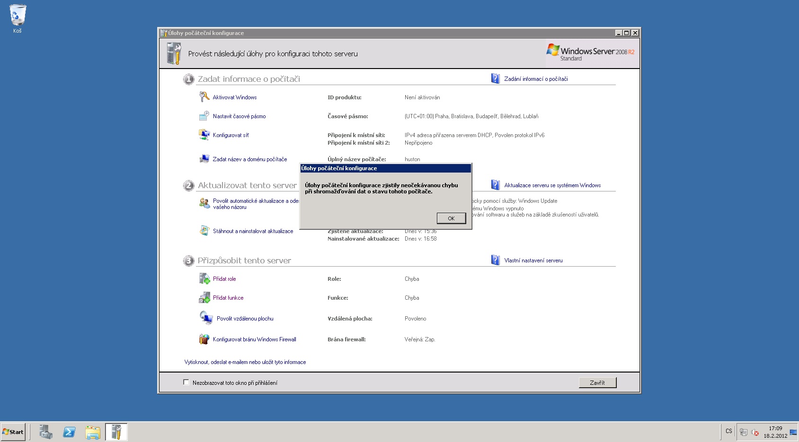Click the Nastavit časové pásmo clock icon
Viewport: 799px width, 442px height.
(204, 116)
